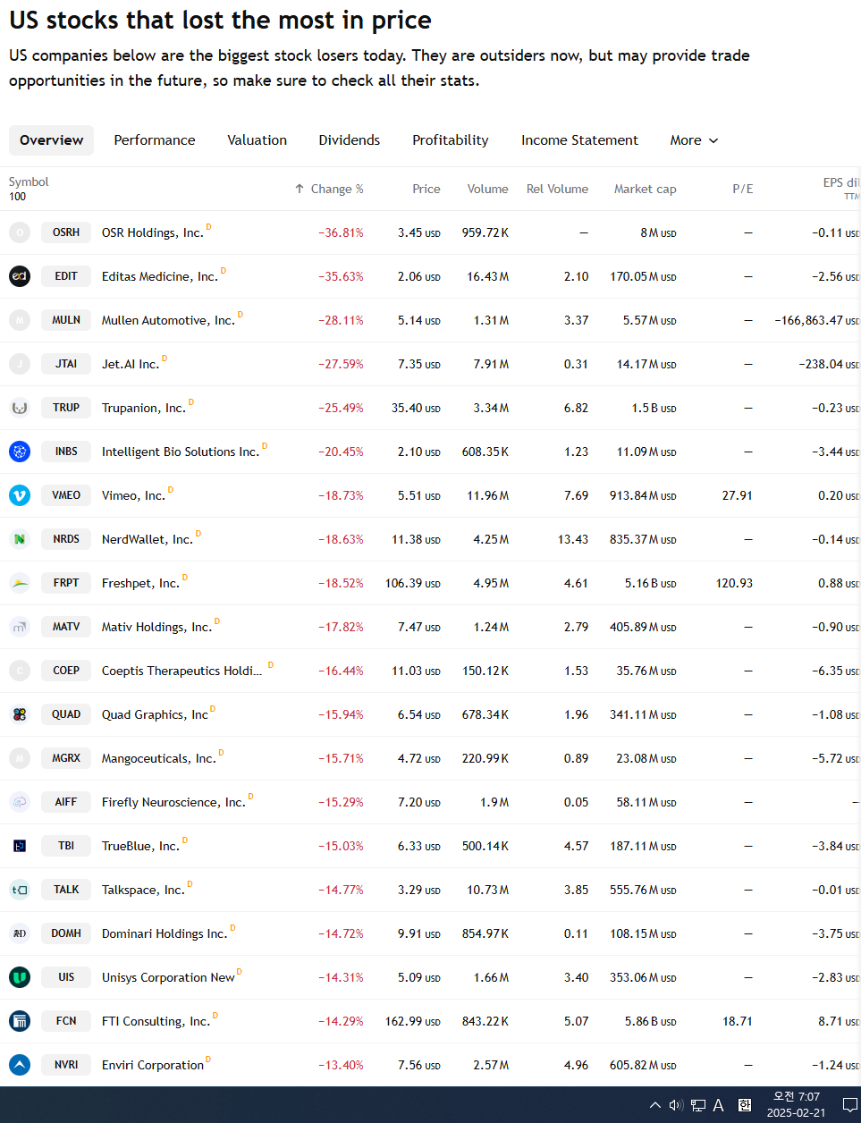Open Coeptis Therapeutics company link
This screenshot has width=861, height=1123.
click(x=181, y=671)
